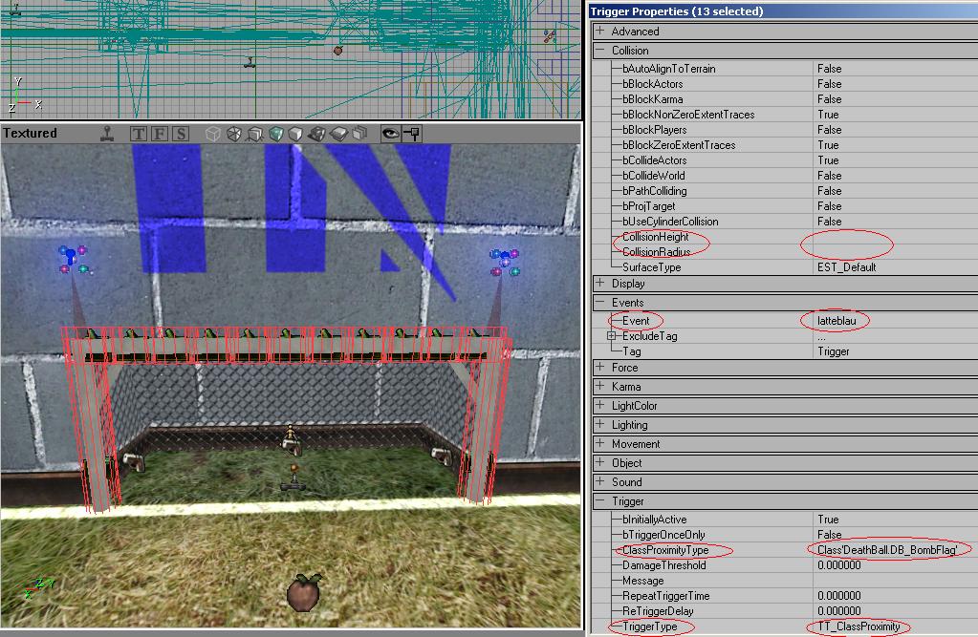This screenshot has height=637, width=978.
Task: Select the left light actor on wall
Action: (74, 259)
